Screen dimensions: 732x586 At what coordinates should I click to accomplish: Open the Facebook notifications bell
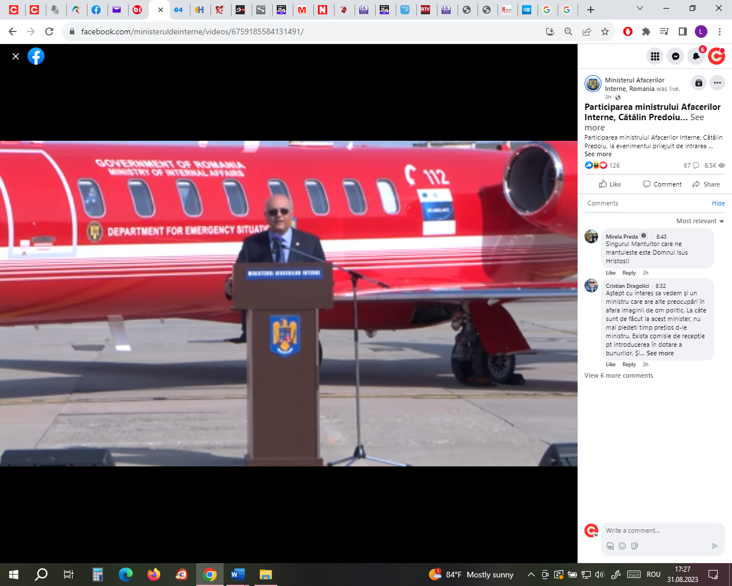coord(696,56)
